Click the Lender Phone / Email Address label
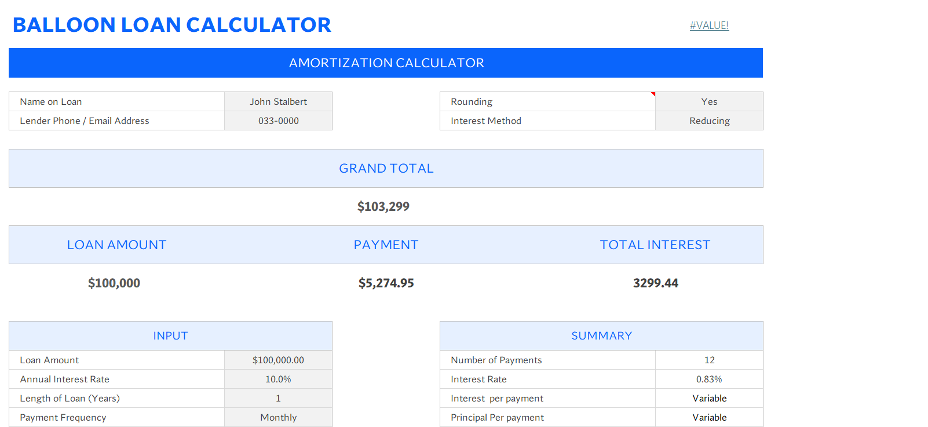 [x=85, y=121]
